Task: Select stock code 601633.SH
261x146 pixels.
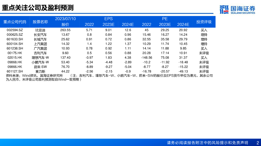Action: pos(15,39)
